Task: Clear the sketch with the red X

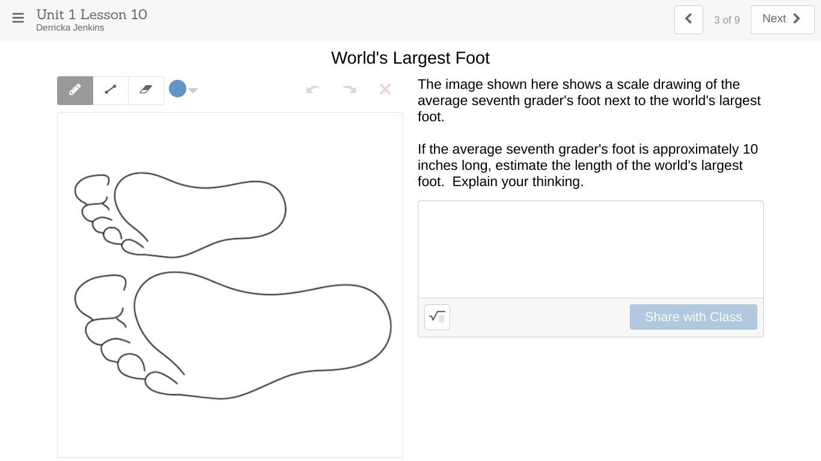Action: pyautogui.click(x=385, y=90)
